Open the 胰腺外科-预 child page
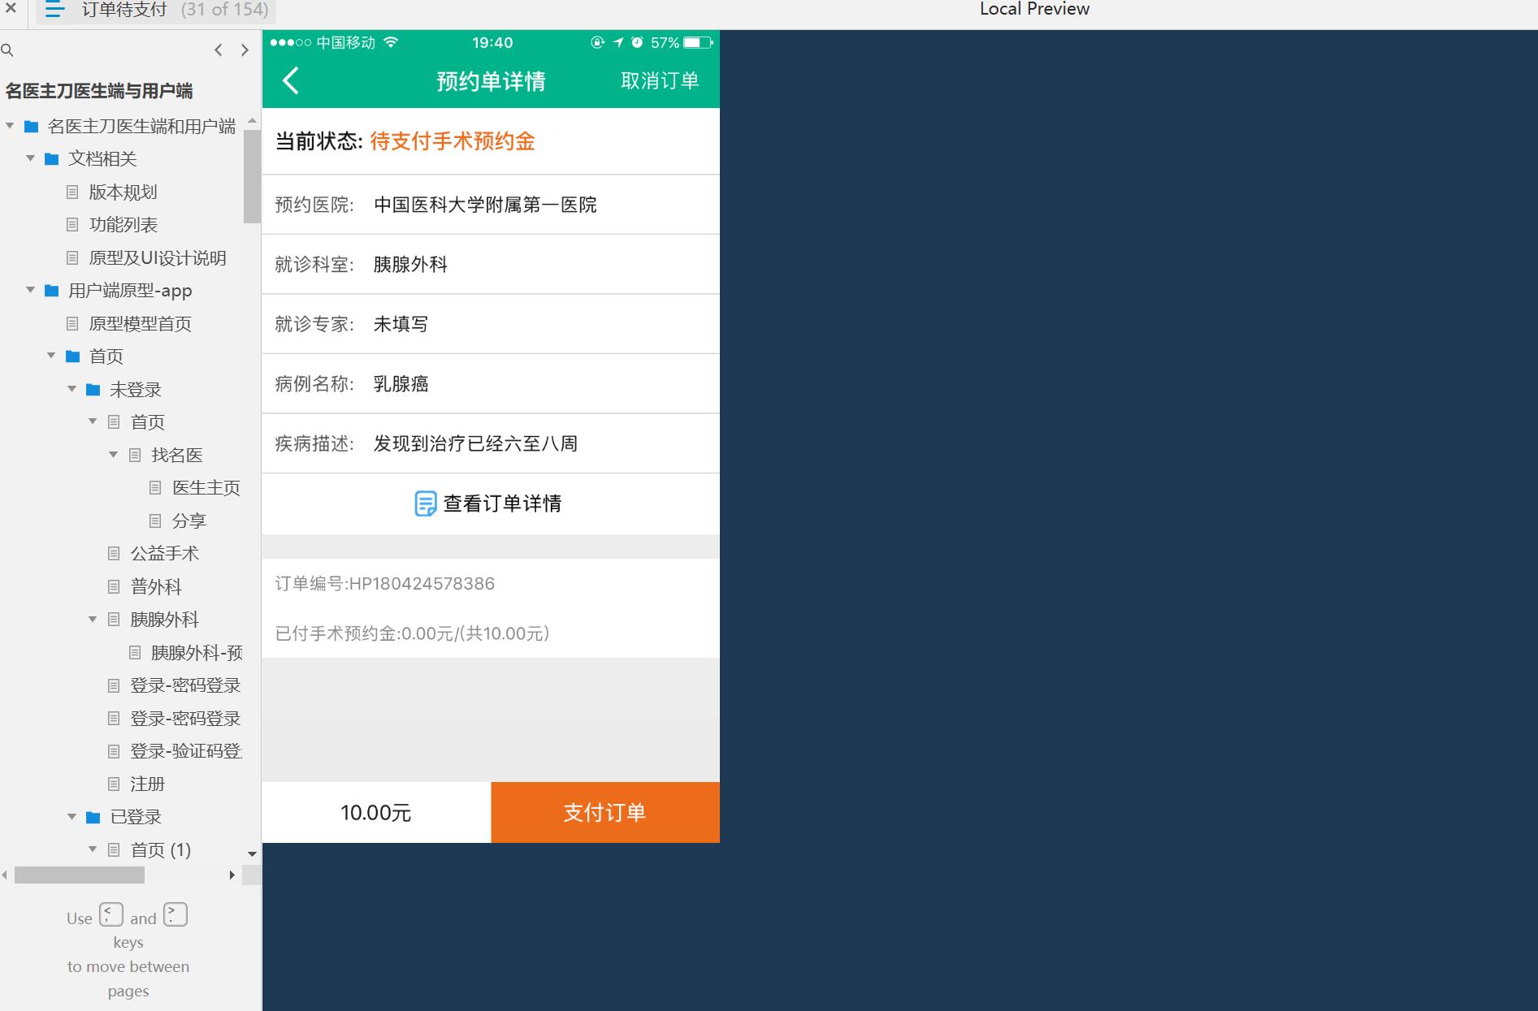 click(197, 653)
